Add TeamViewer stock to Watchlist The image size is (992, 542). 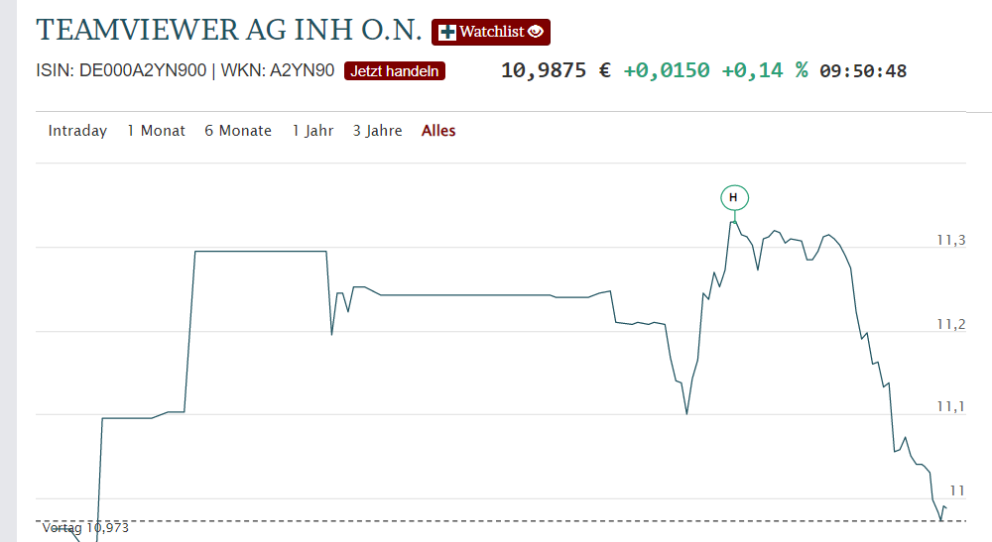click(491, 33)
